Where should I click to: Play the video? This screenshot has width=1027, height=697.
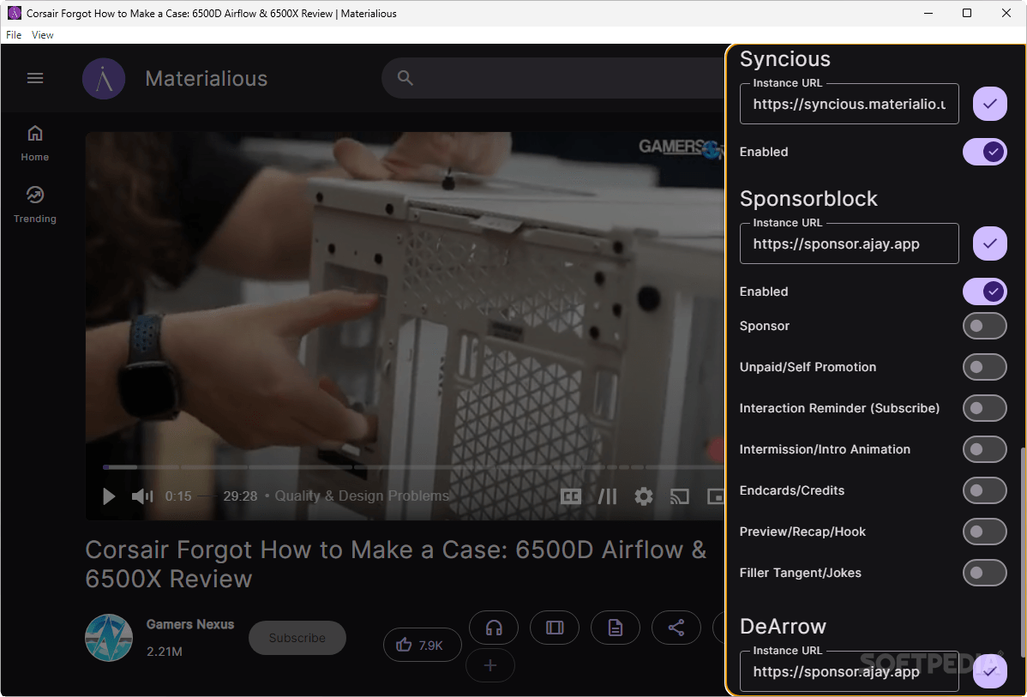click(x=110, y=496)
